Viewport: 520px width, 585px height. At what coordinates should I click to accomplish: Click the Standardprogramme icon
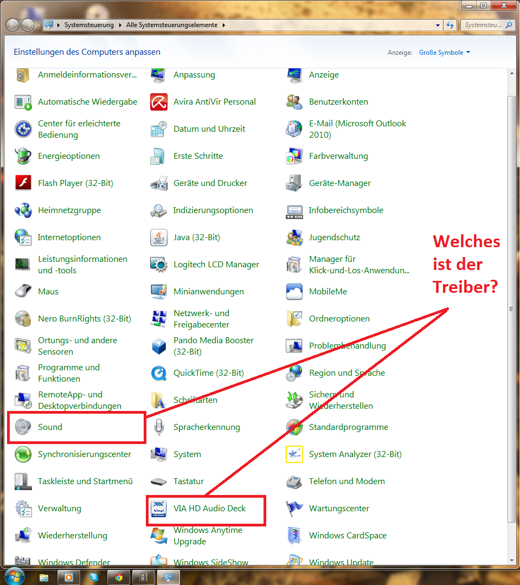294,427
